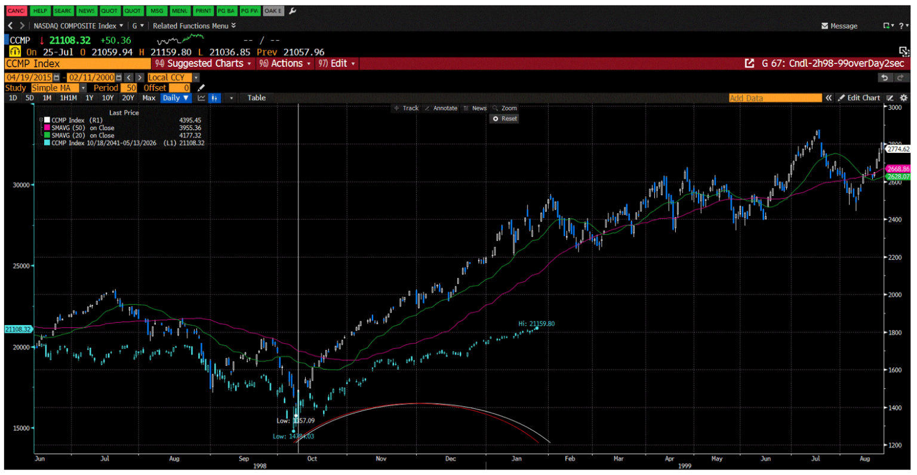Image resolution: width=917 pixels, height=475 pixels.
Task: Open the Table view button
Action: coord(256,98)
